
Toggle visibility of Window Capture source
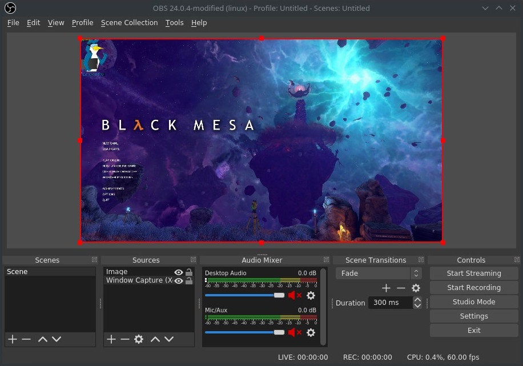tap(179, 281)
